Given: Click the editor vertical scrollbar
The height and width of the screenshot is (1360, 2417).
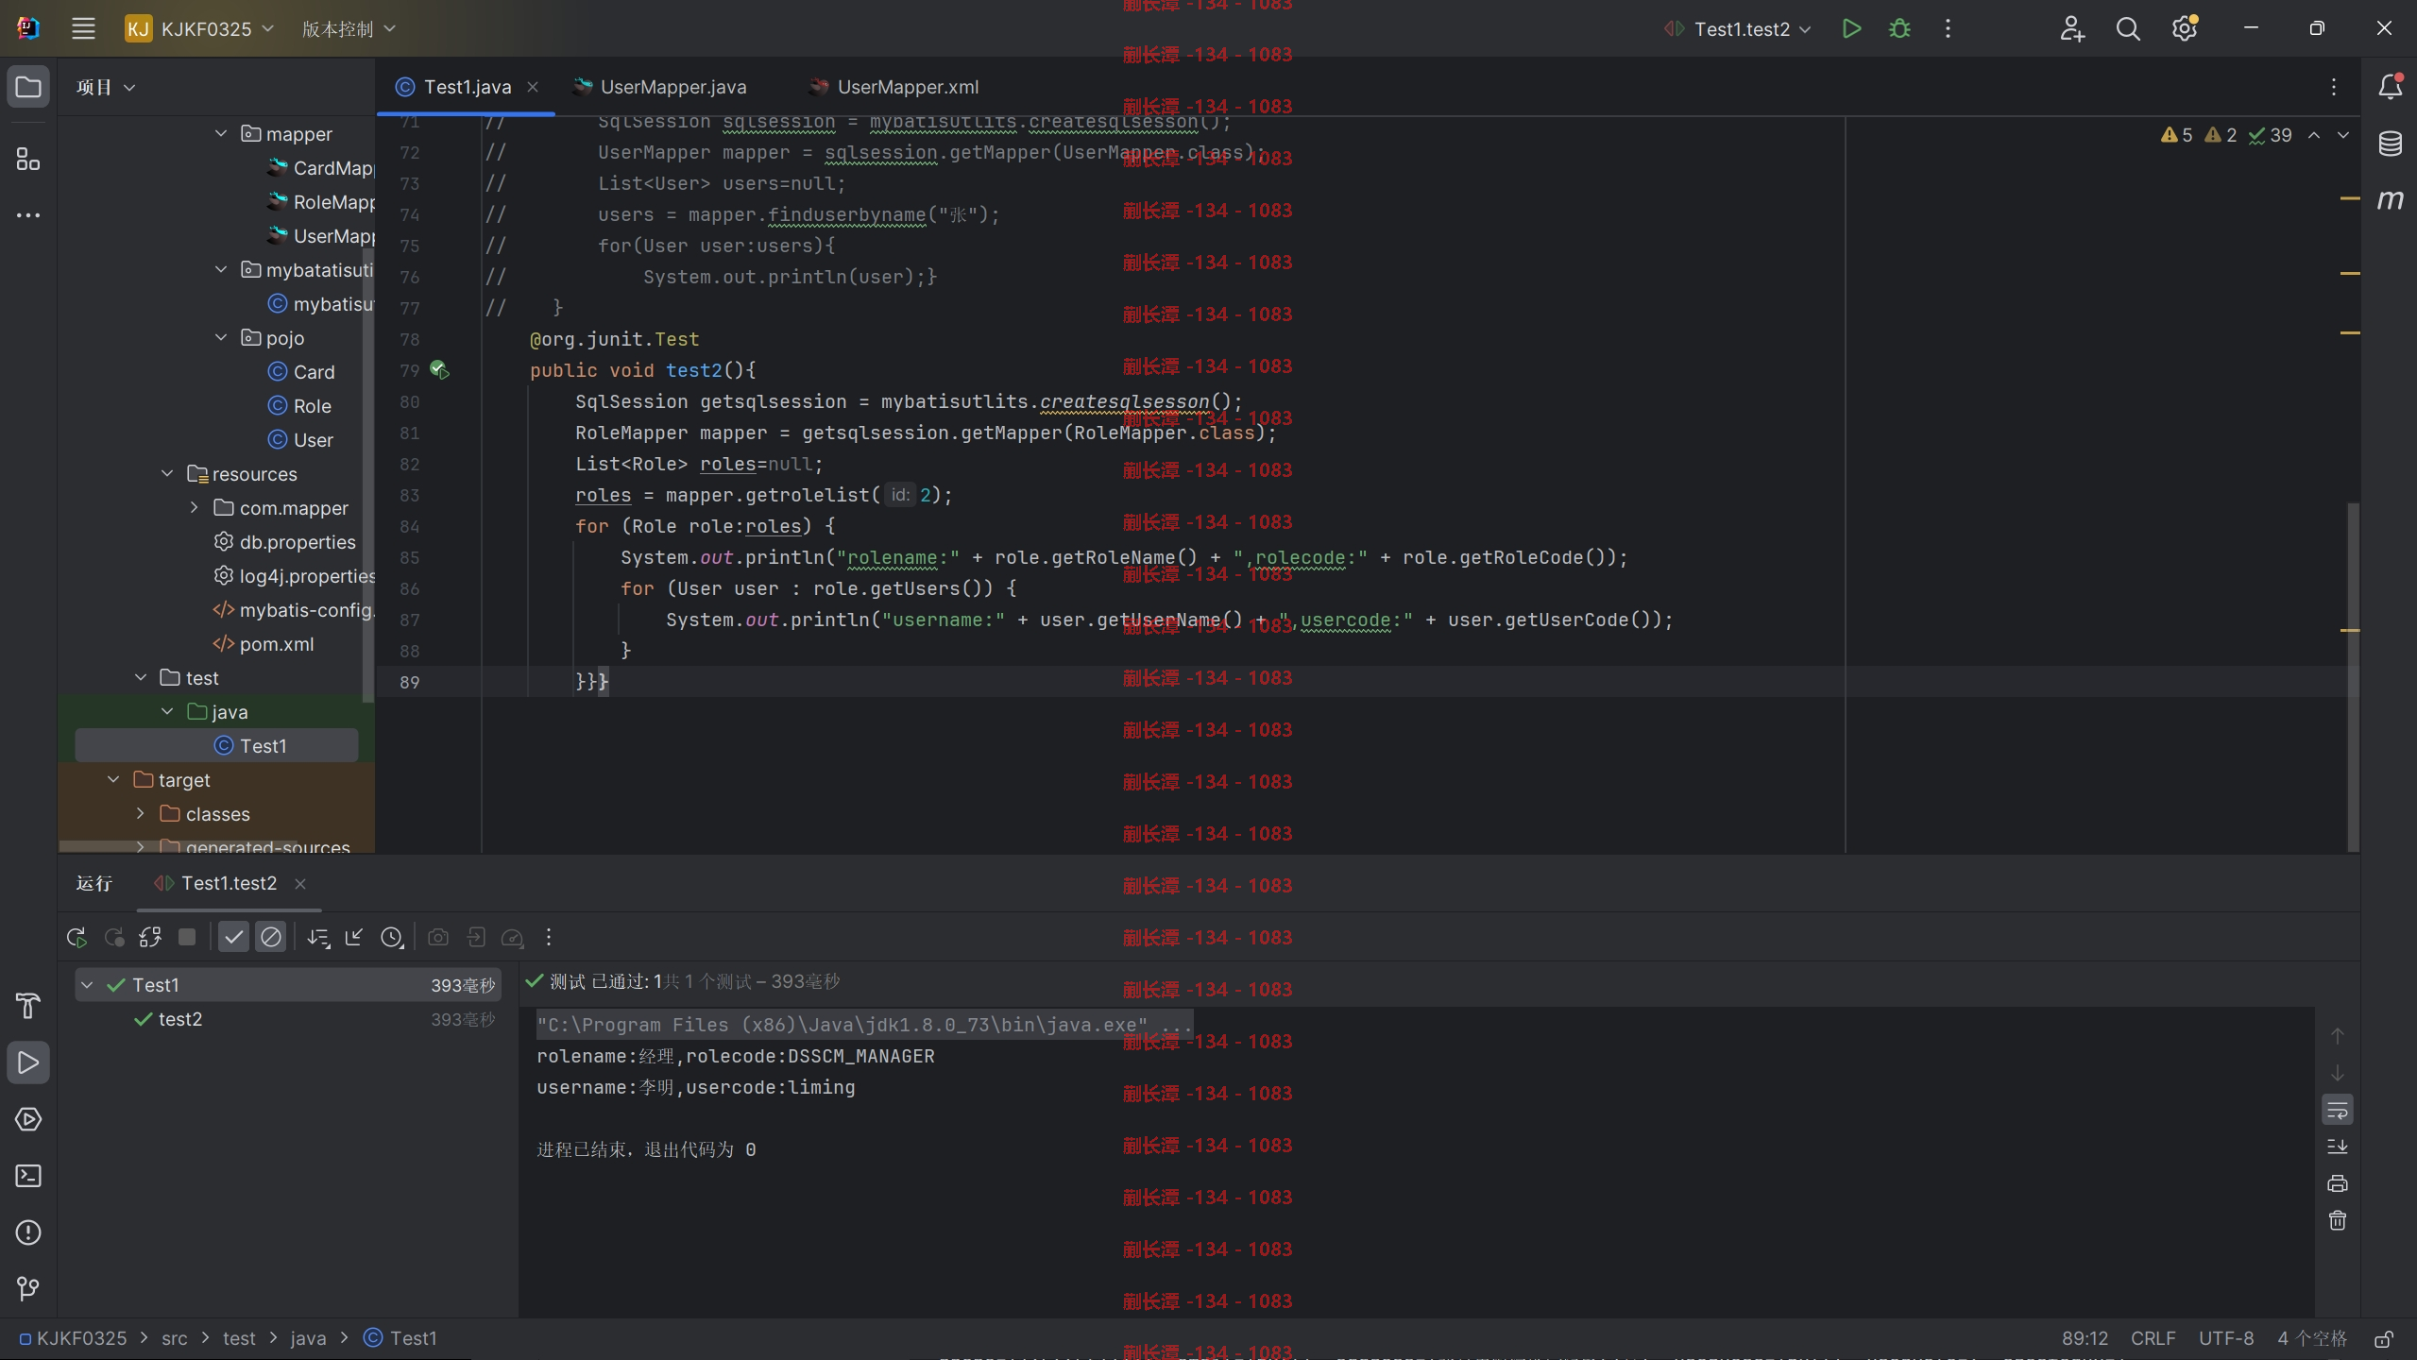Looking at the screenshot, I should point(2354,675).
